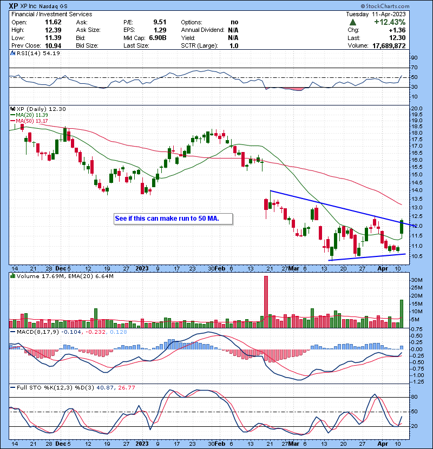Image resolution: width=433 pixels, height=449 pixels.
Task: Click the P/E value 9.51
Action: [x=160, y=22]
